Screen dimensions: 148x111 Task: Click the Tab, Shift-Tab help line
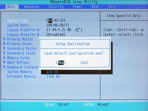pyautogui.click(x=124, y=30)
